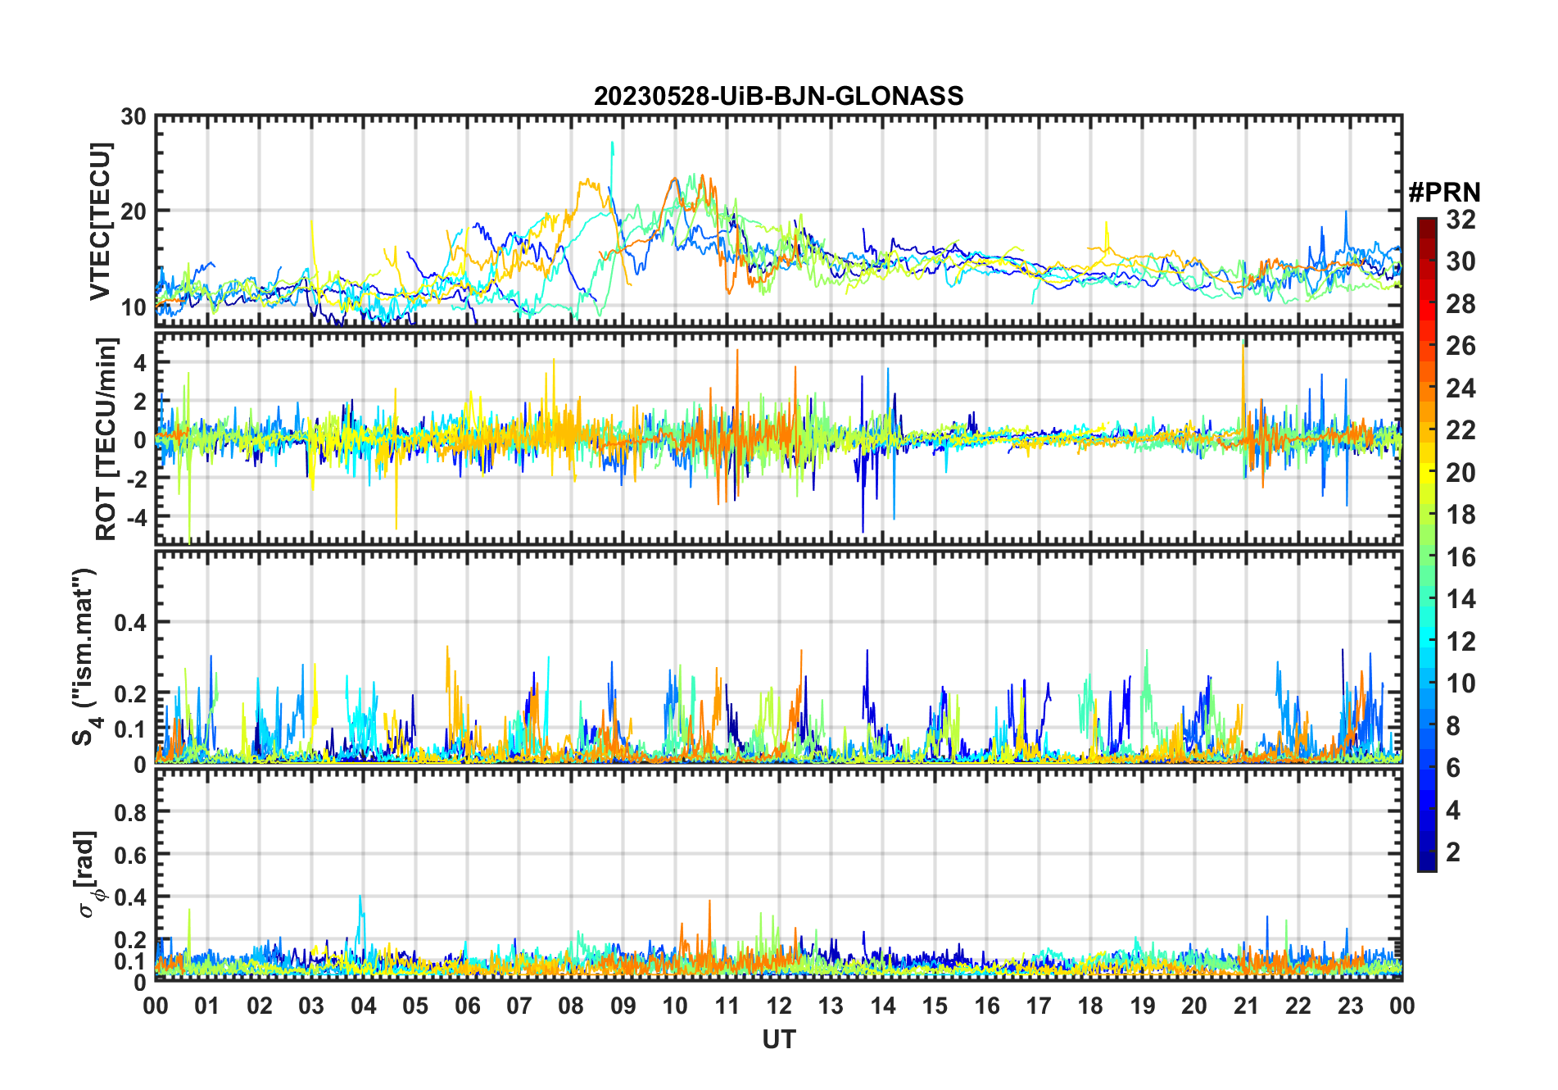1558x1090 pixels.
Task: Click the sigma-phi [rad] axis label
Action: (x=88, y=874)
